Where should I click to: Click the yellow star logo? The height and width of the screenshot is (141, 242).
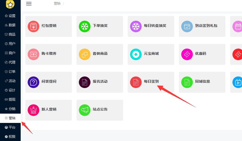[x=10, y=4]
